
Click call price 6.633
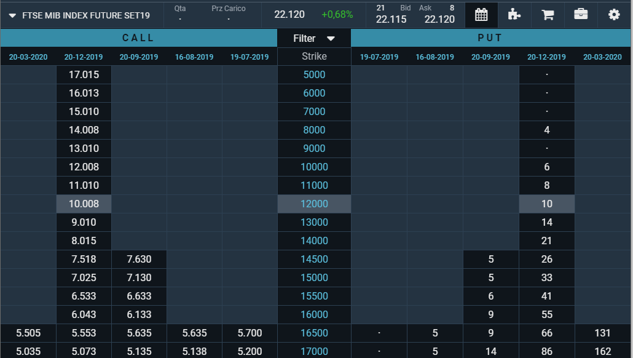139,296
